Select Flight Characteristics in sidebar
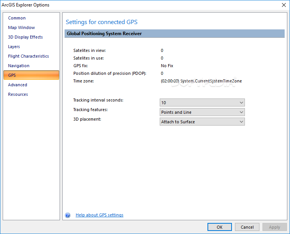 tap(29, 56)
